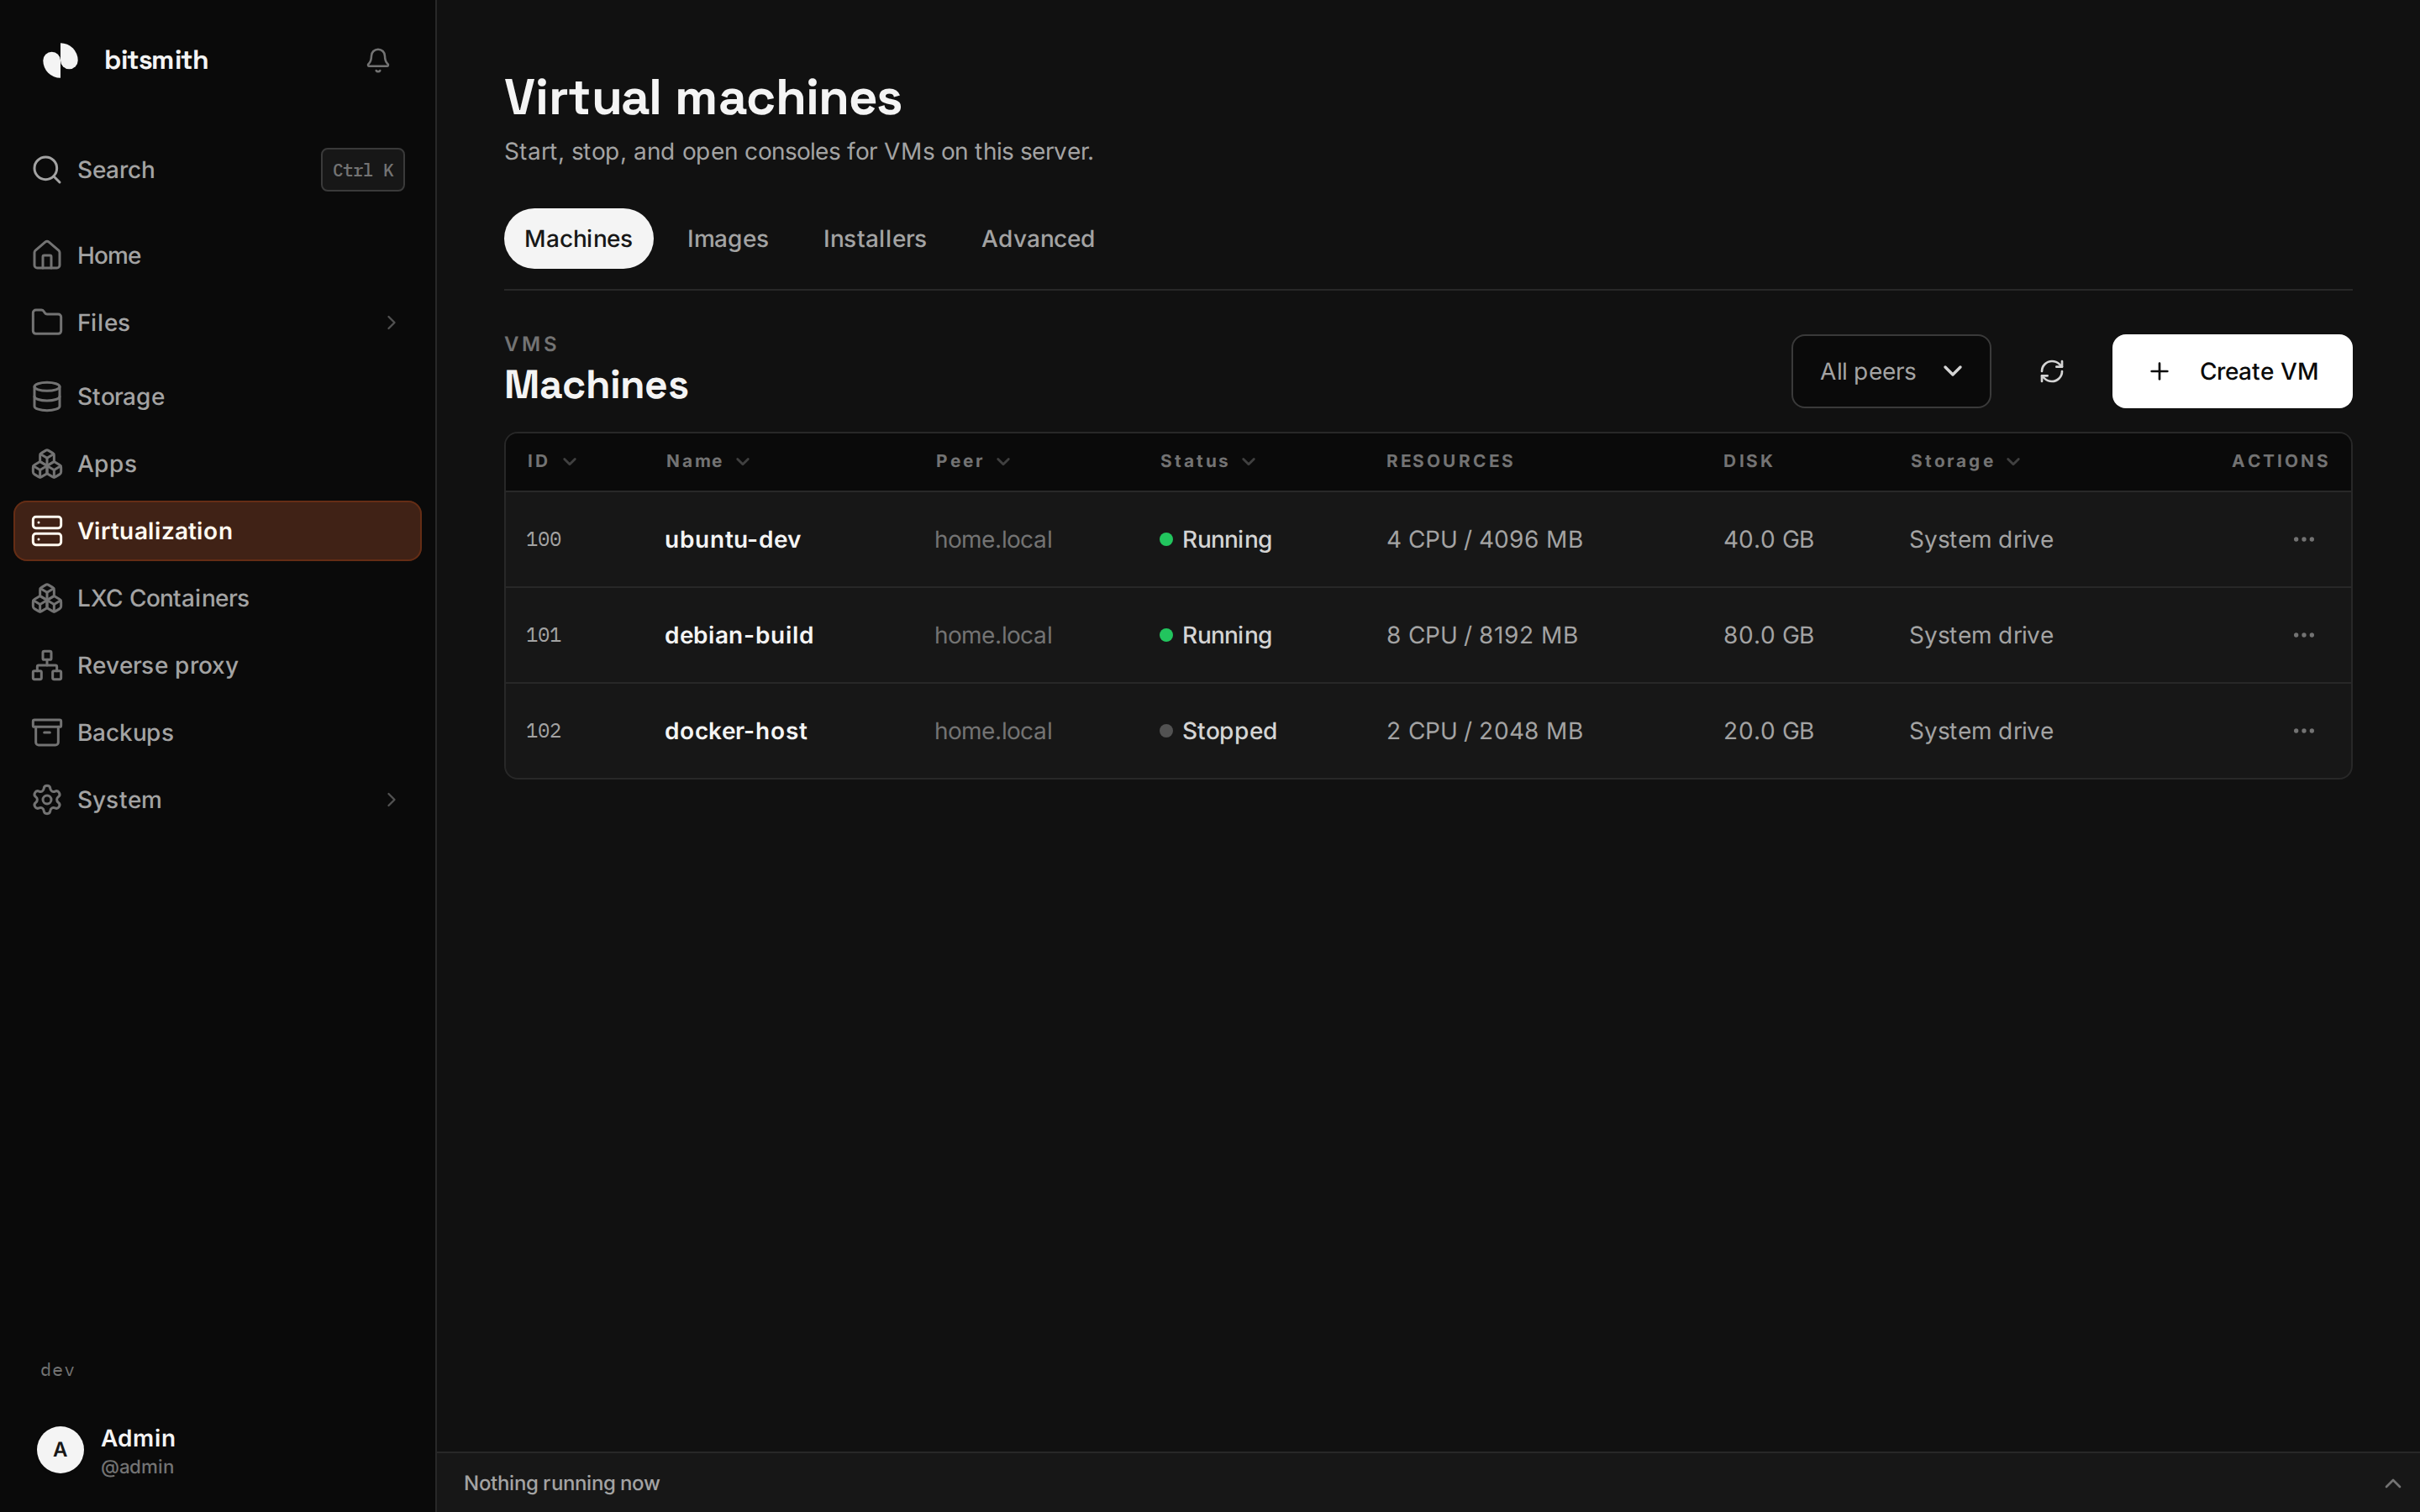Viewport: 2420px width, 1512px height.
Task: Sort table by ID column
Action: point(552,461)
